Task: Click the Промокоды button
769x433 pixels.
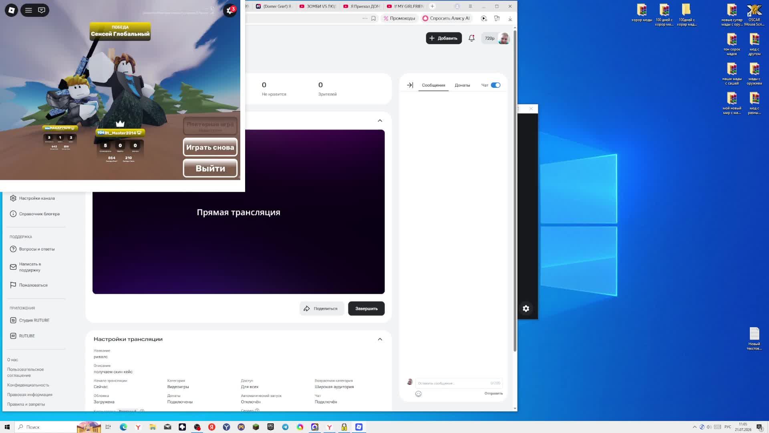Action: coord(399,18)
